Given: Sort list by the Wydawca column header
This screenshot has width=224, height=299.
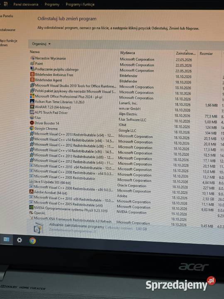Looking at the screenshot, I should 127,53.
